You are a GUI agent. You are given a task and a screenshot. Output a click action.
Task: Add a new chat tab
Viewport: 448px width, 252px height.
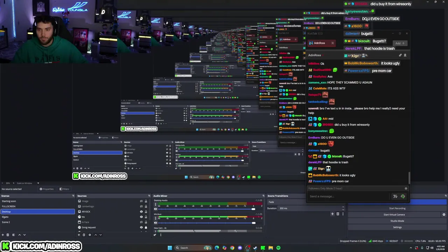[x=400, y=43]
